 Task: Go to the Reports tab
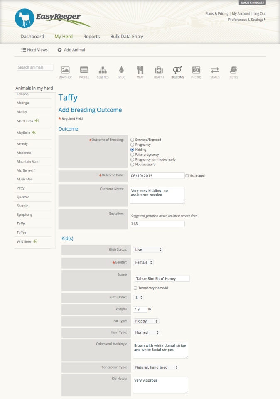(91, 37)
